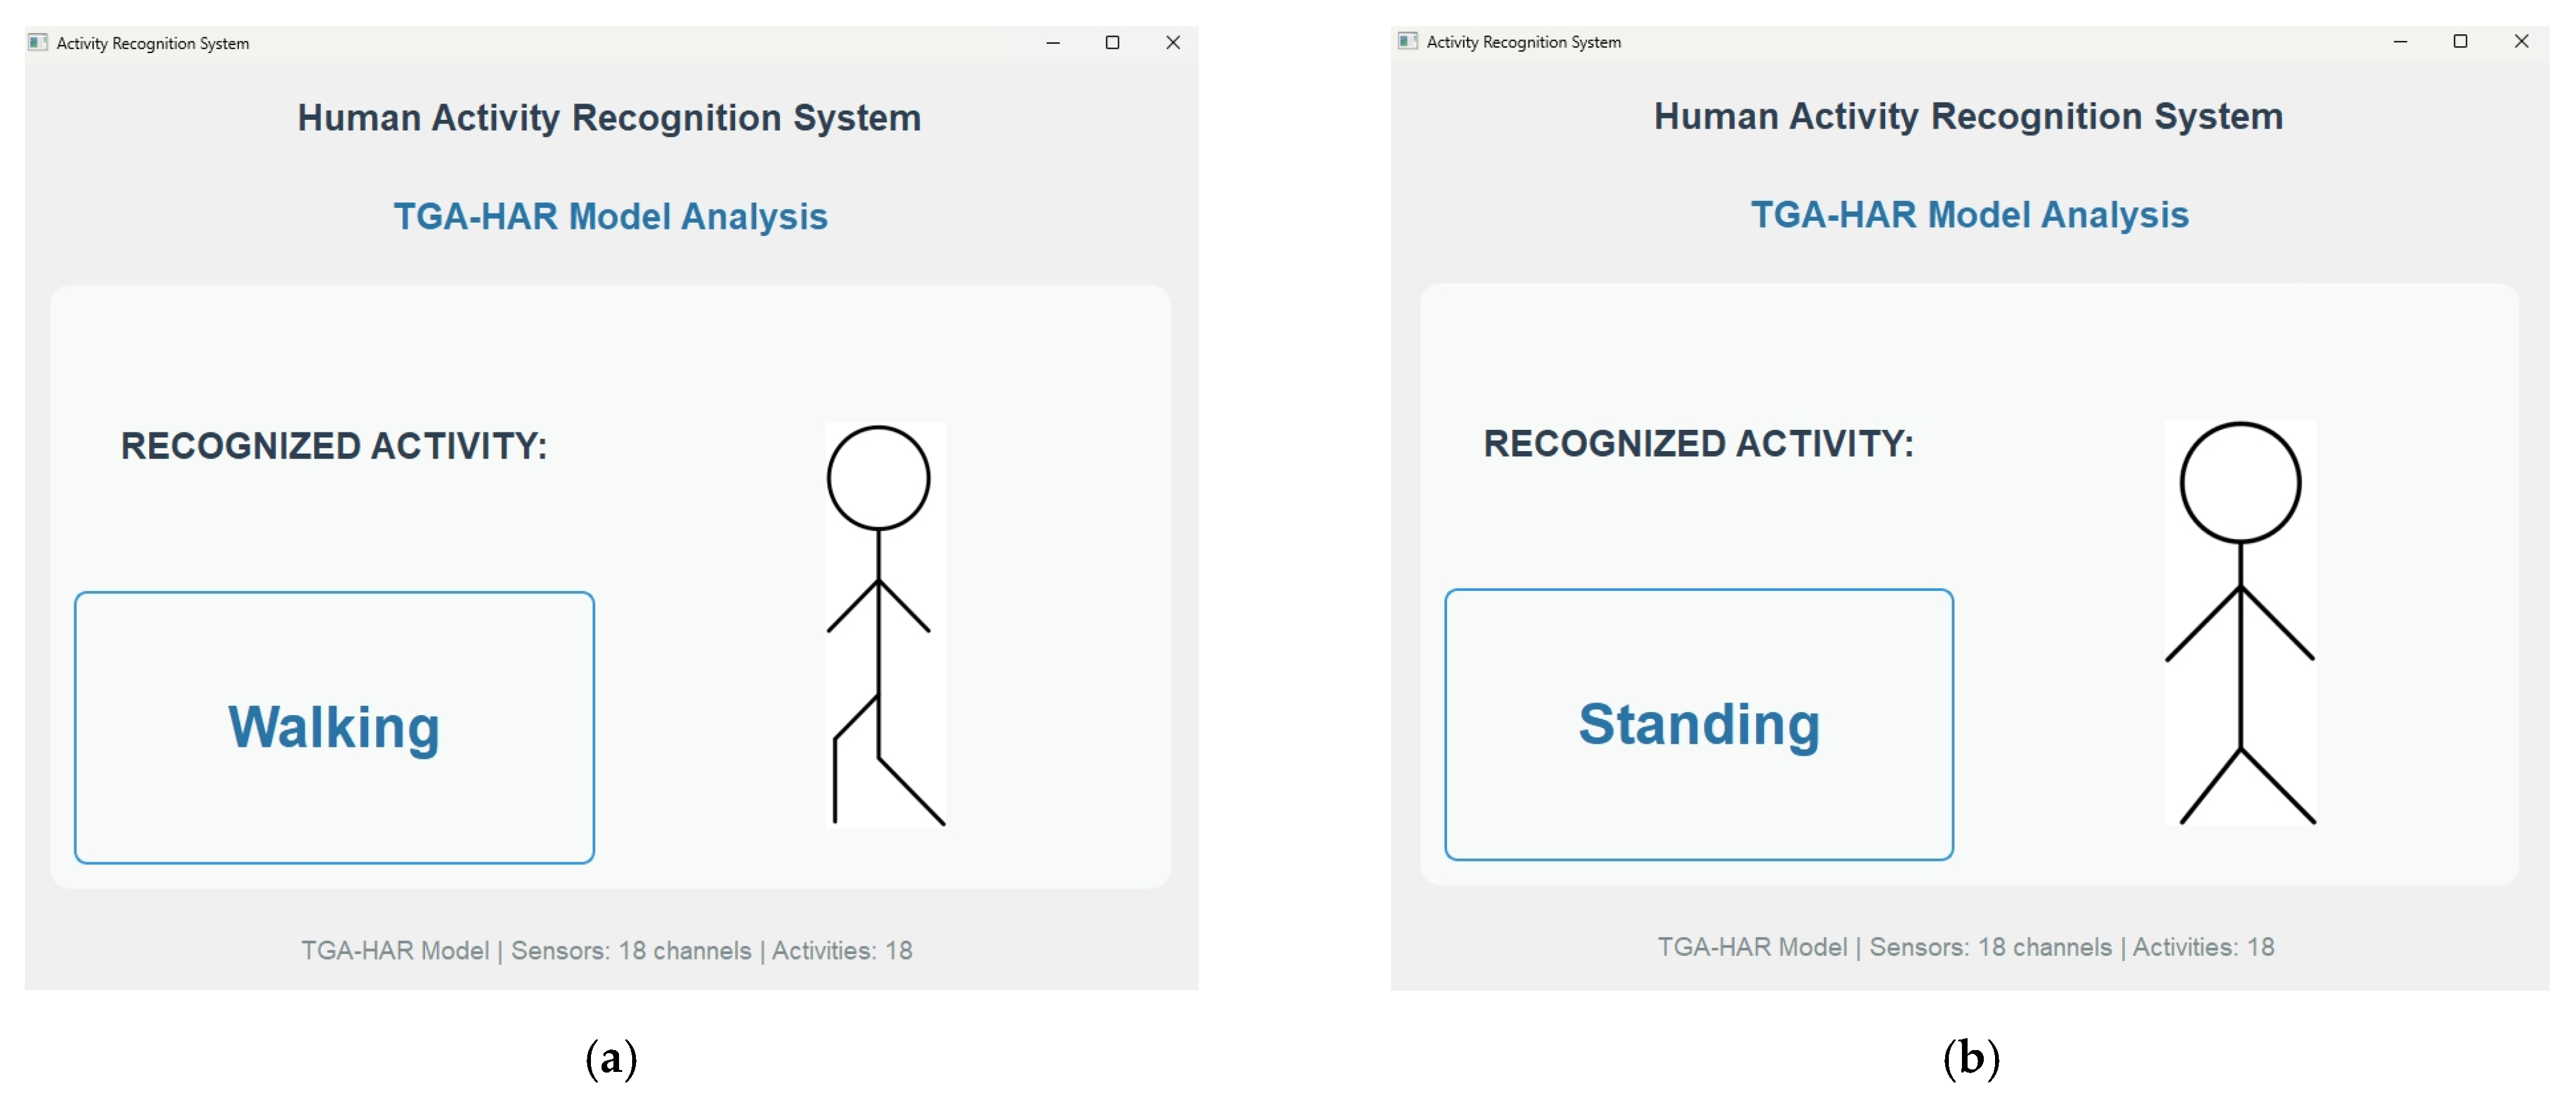Click the right window title bar text

point(1523,42)
